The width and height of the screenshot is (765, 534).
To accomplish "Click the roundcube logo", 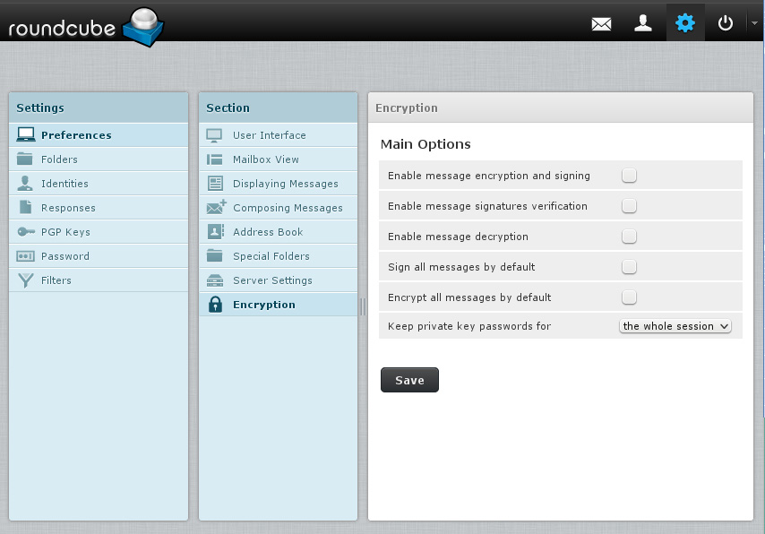I will [x=86, y=28].
